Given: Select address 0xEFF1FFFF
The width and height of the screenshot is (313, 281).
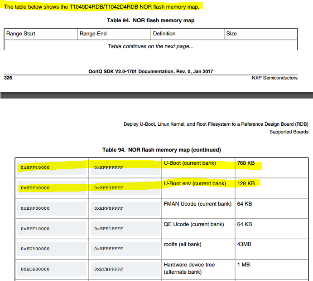Looking at the screenshot, I should pyautogui.click(x=109, y=229).
